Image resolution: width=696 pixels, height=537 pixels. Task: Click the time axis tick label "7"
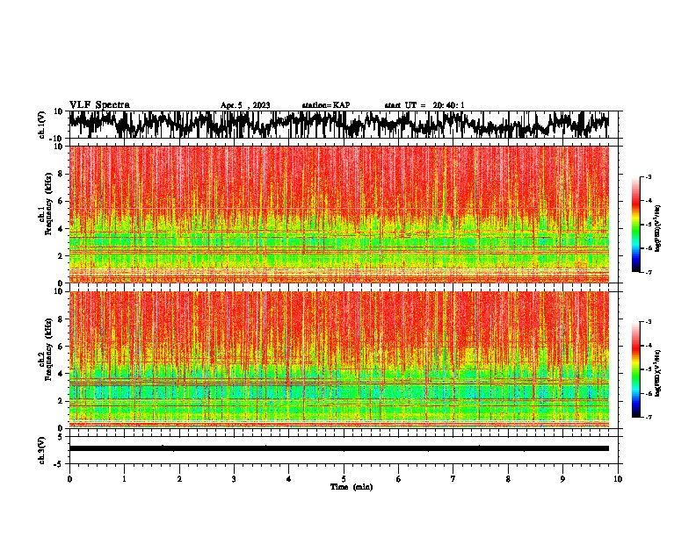click(x=453, y=479)
